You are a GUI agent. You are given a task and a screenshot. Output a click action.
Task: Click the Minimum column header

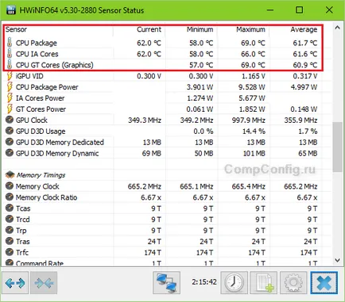[200, 29]
